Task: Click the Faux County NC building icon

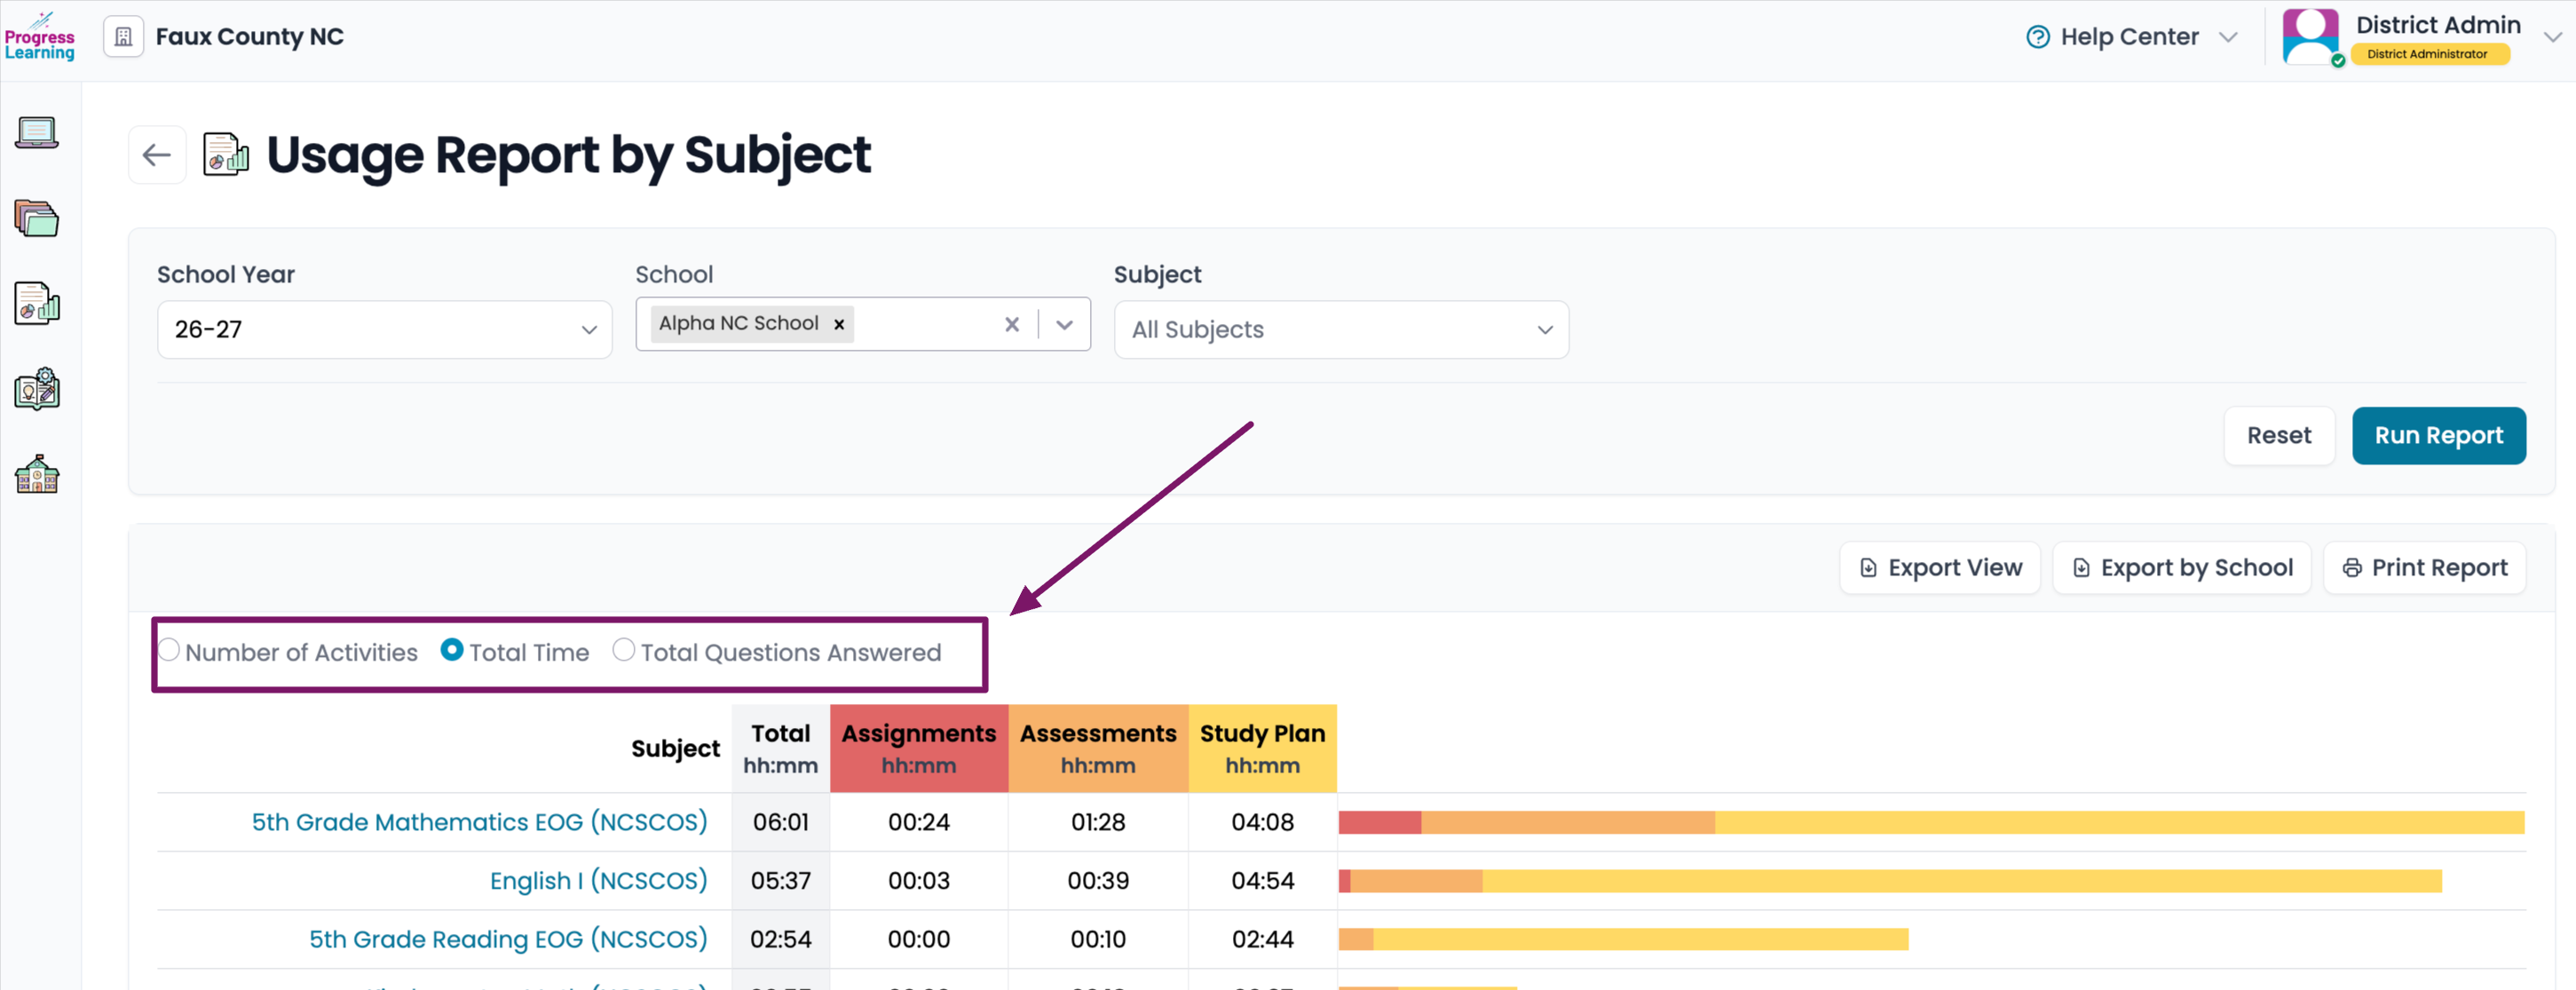Action: click(124, 37)
